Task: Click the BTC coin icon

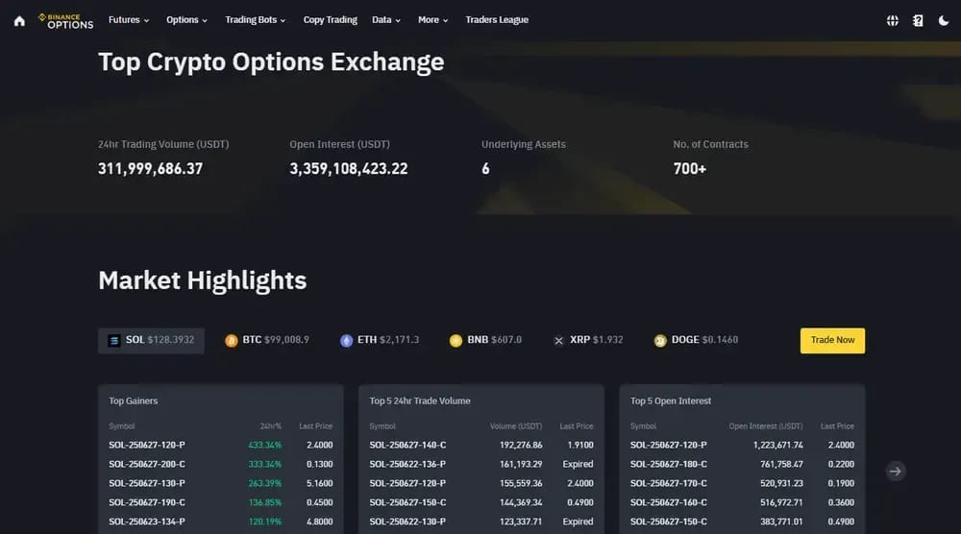Action: 231,341
